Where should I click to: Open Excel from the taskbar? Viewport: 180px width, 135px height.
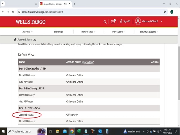tap(79, 131)
